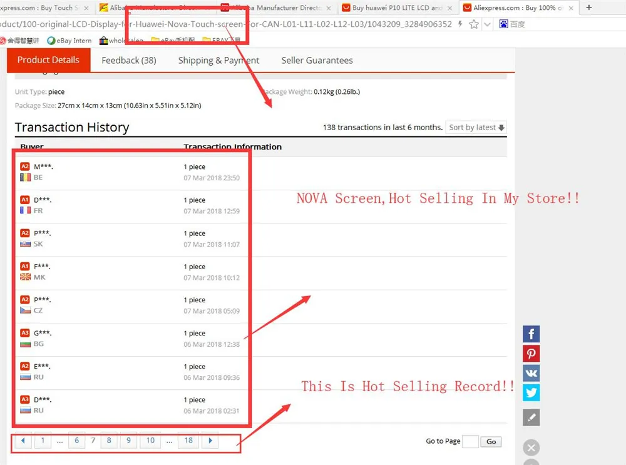Open the first Chinese bookmark on the bookmarks bar

click(x=20, y=40)
